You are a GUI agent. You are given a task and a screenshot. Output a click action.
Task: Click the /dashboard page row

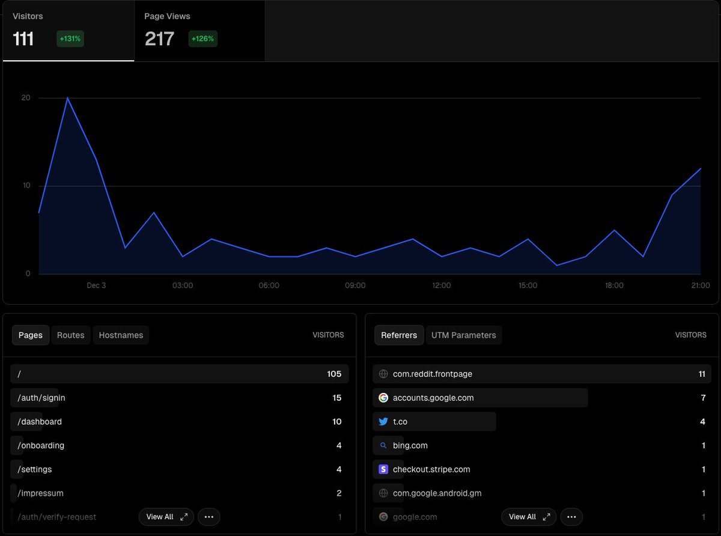(x=180, y=421)
